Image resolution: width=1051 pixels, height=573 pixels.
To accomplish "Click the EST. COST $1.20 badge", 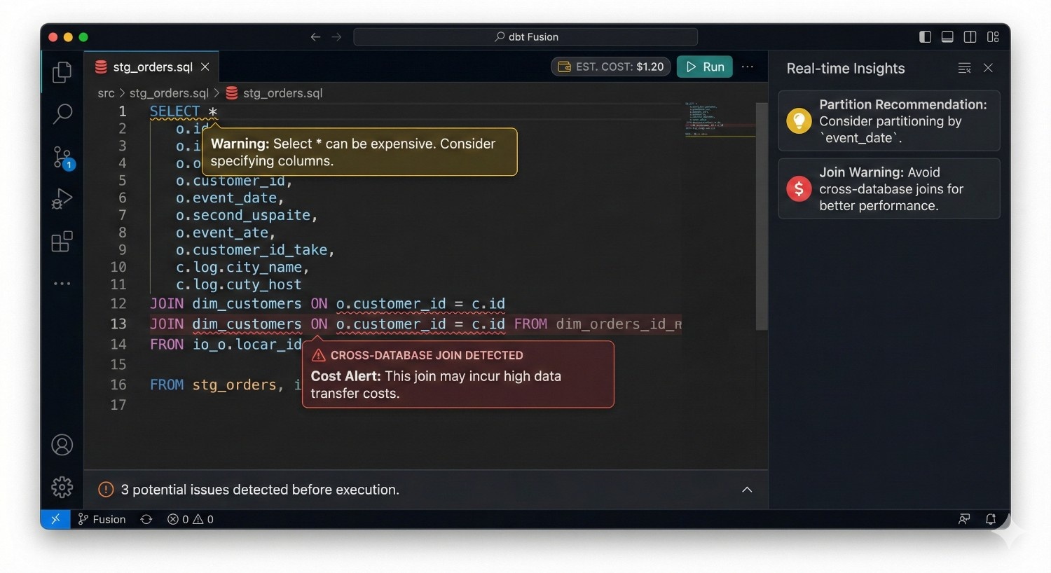I will pos(610,67).
